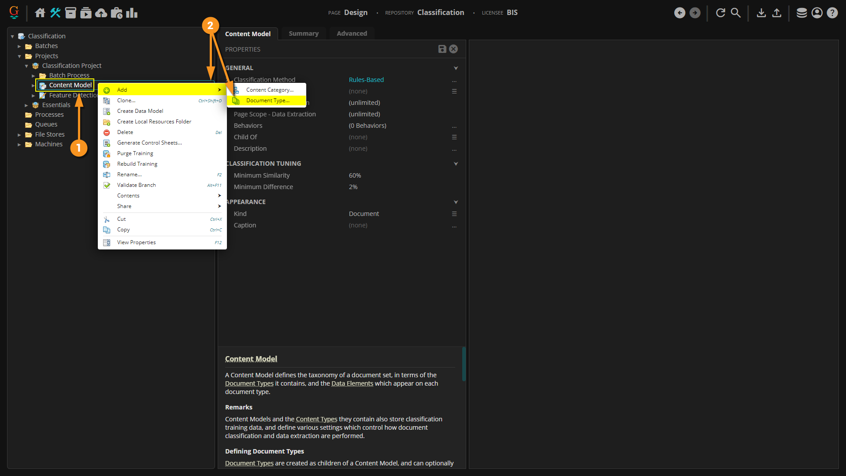Click the Design tools icon
The image size is (846, 476).
click(55, 13)
